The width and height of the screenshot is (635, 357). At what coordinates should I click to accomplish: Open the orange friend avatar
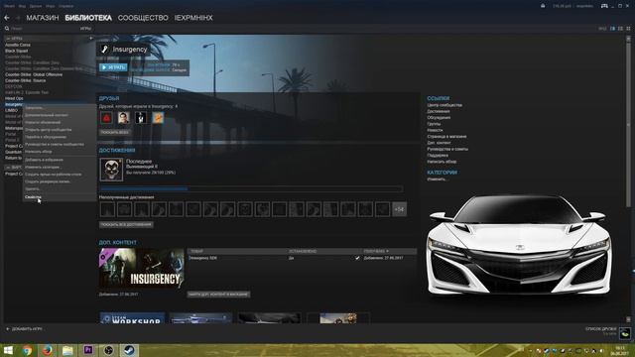coord(158,118)
